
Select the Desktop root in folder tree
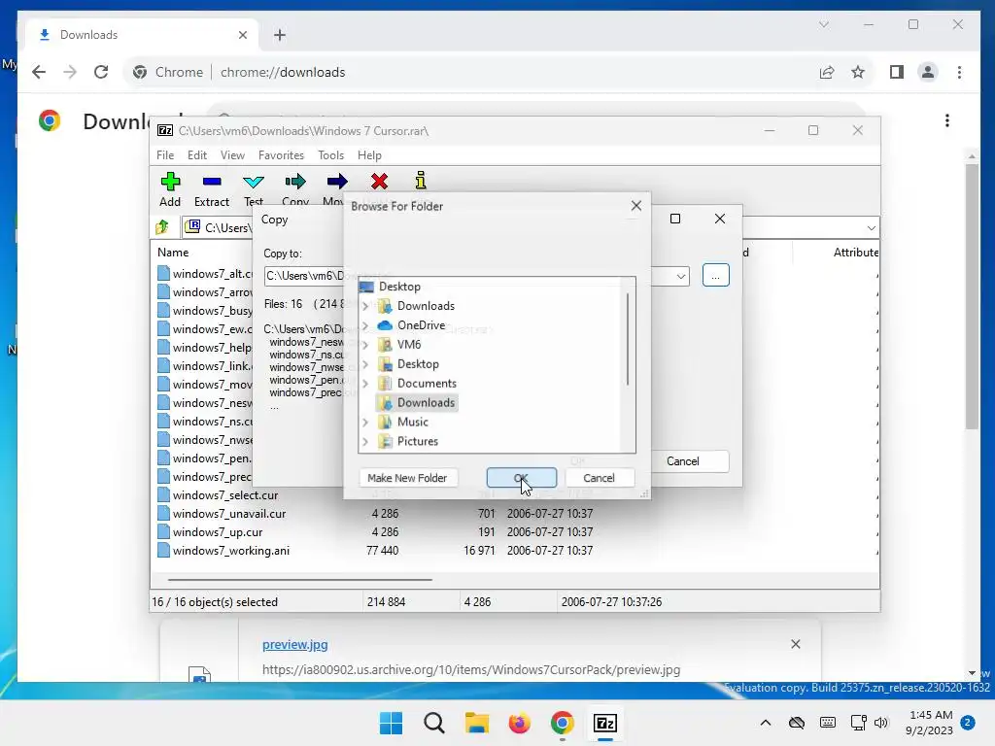(x=399, y=287)
